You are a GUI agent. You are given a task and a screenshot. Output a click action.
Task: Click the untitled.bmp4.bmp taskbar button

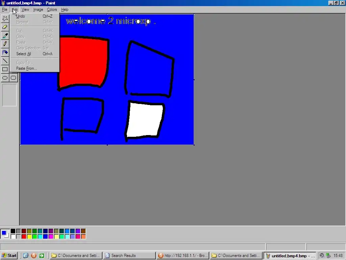[290, 256]
